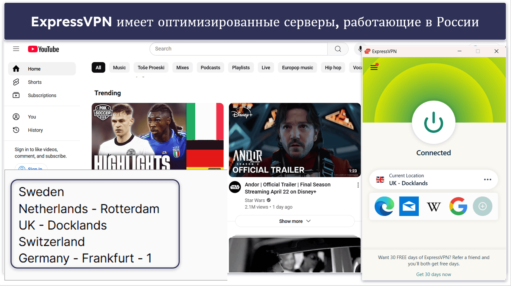The width and height of the screenshot is (511, 286).
Task: Click the voice search microphone icon
Action: [360, 49]
